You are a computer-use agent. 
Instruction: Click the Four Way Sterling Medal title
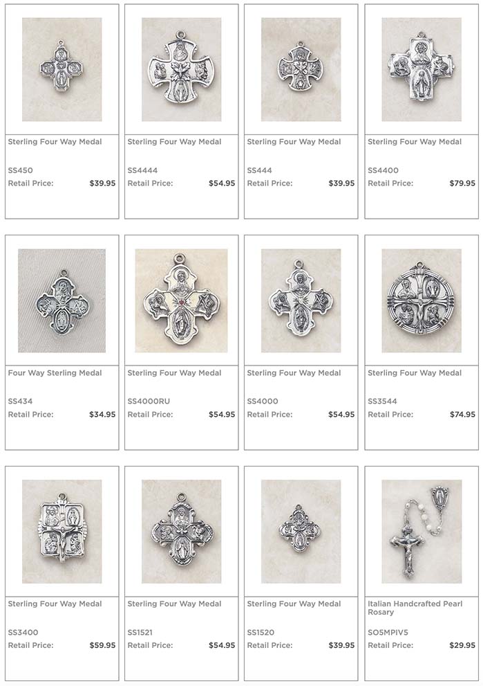pyautogui.click(x=55, y=372)
